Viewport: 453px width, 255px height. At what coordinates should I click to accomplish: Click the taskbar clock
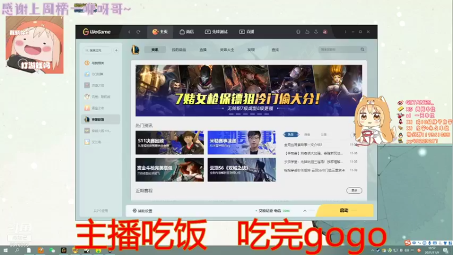[x=432, y=250]
